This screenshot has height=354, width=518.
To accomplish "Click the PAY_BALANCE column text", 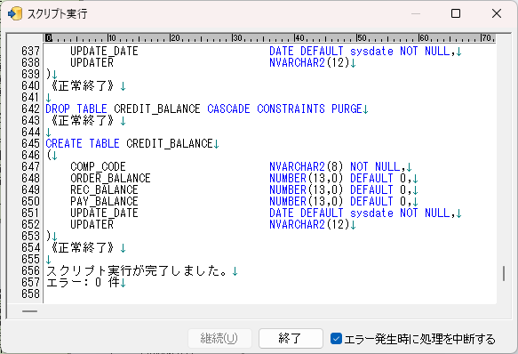I will pyautogui.click(x=104, y=201).
